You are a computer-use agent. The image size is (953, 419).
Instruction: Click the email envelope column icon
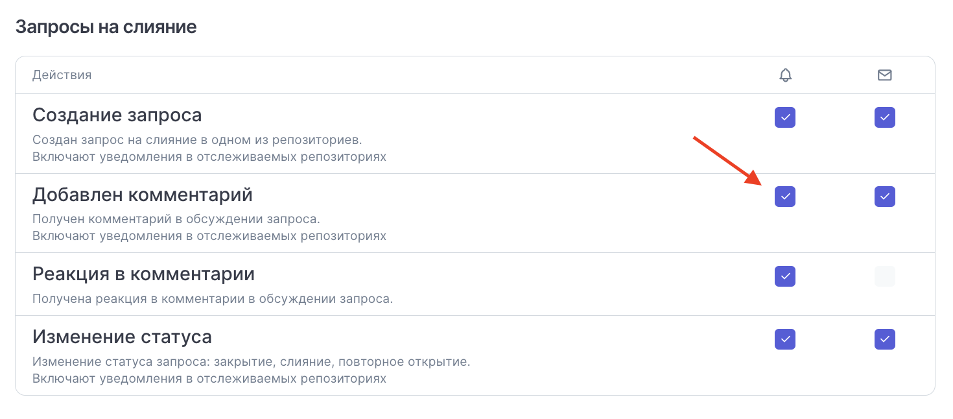(885, 75)
